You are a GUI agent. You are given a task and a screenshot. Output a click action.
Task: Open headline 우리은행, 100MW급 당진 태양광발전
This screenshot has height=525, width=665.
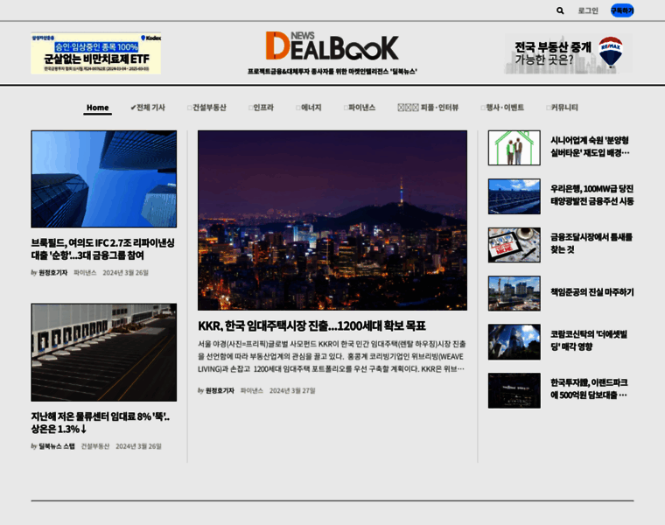(x=592, y=194)
